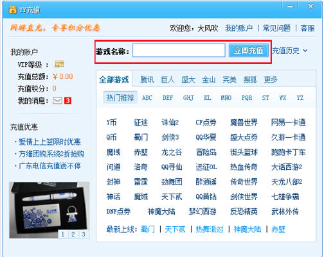Open the 我的账户 link
The image size is (324, 257).
click(x=239, y=28)
